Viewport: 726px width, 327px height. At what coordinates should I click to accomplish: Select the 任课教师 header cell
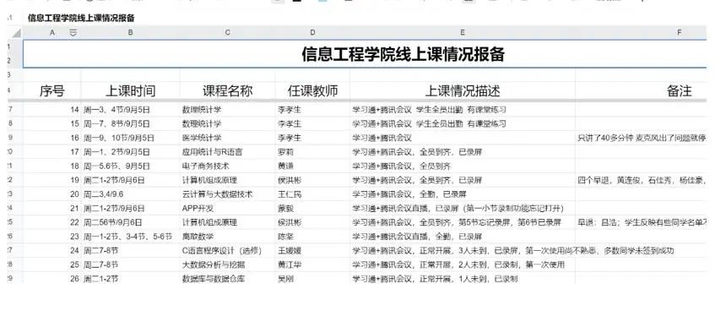pyautogui.click(x=312, y=90)
